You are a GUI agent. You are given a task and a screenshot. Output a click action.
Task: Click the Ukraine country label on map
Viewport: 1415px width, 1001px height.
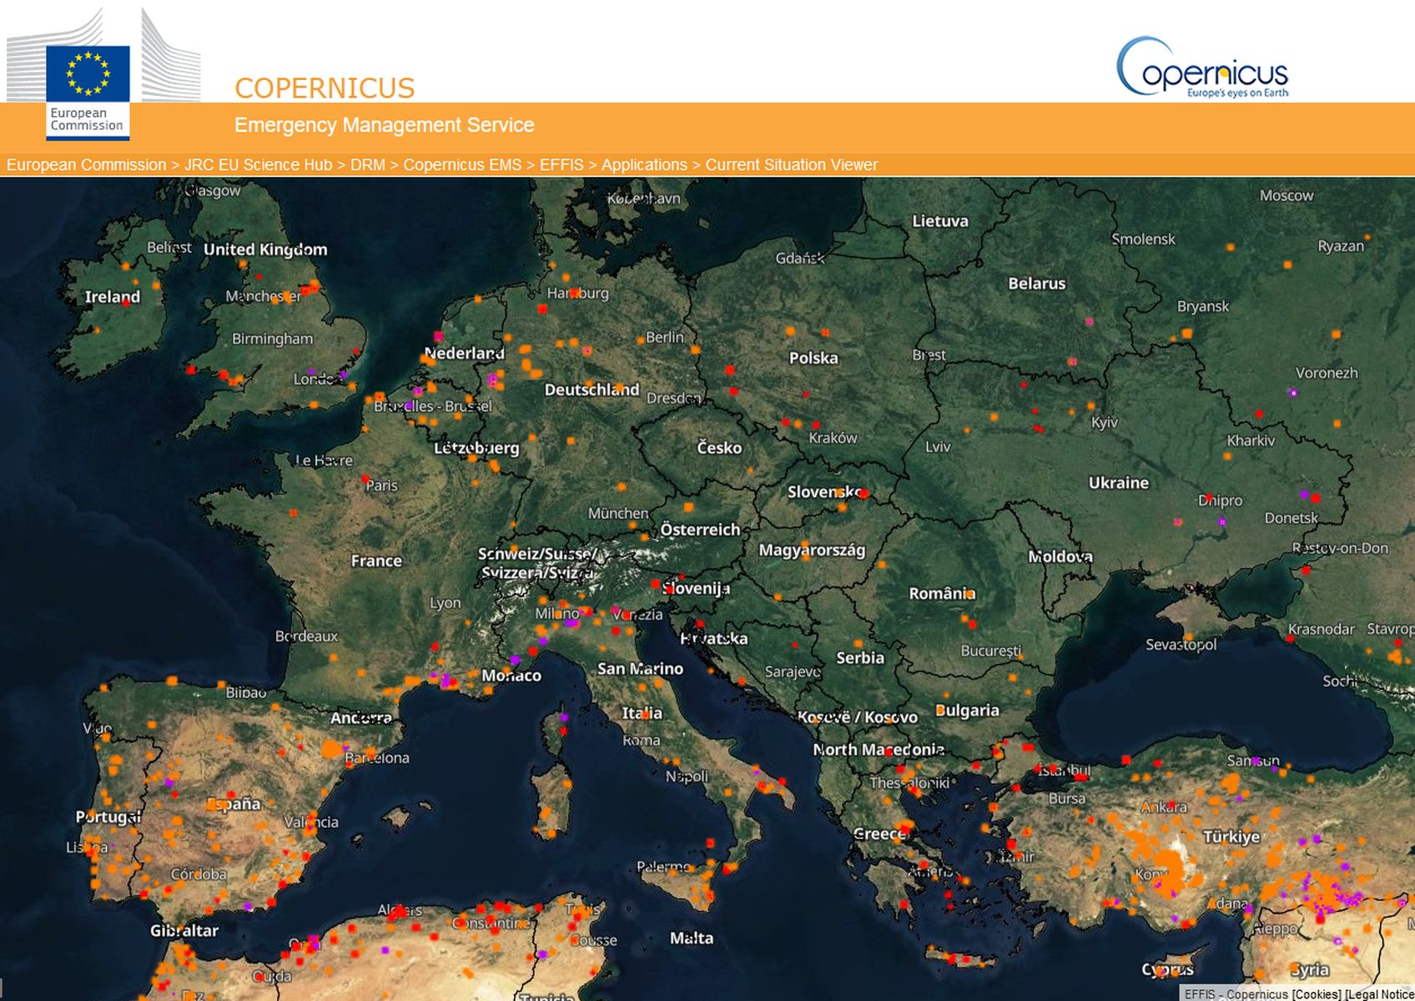point(1119,483)
